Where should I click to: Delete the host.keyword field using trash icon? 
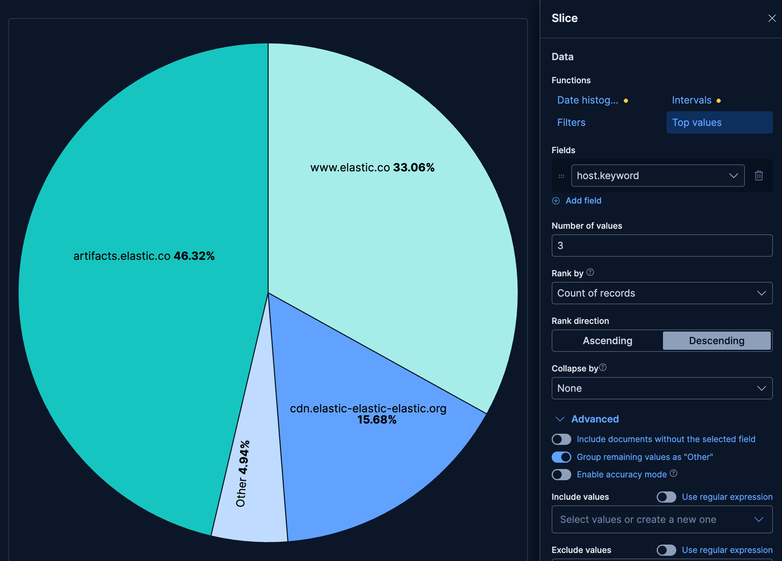(x=759, y=176)
